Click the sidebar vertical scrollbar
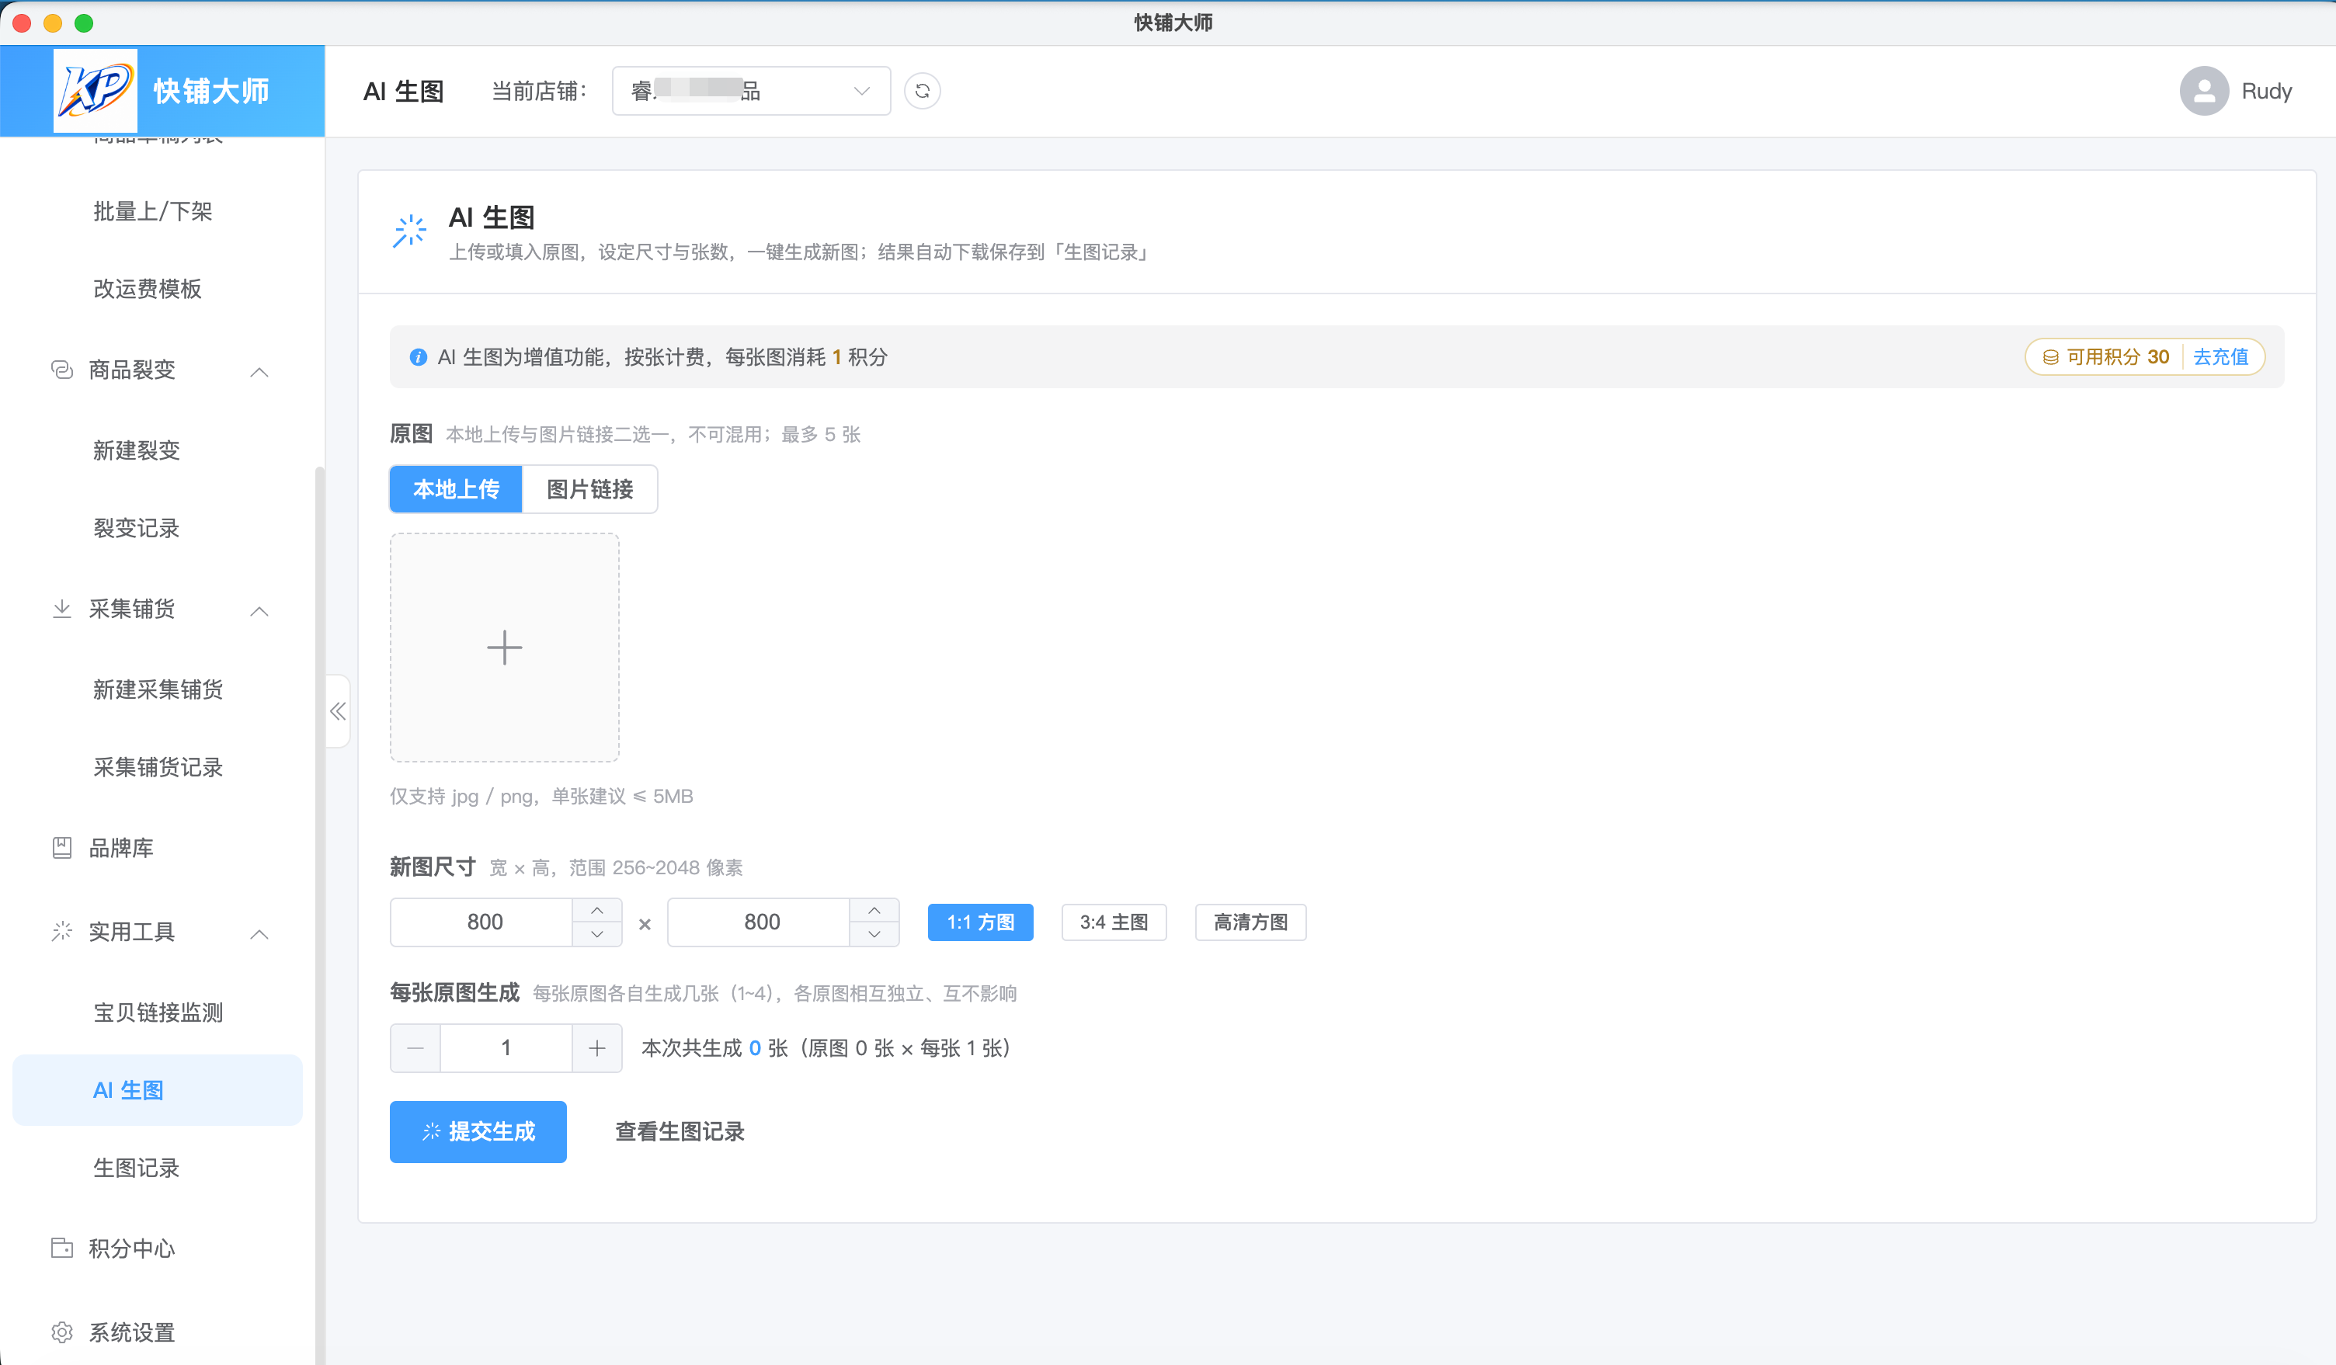Image resolution: width=2336 pixels, height=1365 pixels. [320, 915]
